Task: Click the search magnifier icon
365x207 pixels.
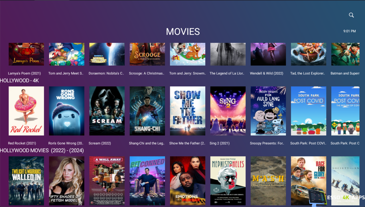Action: [x=351, y=15]
